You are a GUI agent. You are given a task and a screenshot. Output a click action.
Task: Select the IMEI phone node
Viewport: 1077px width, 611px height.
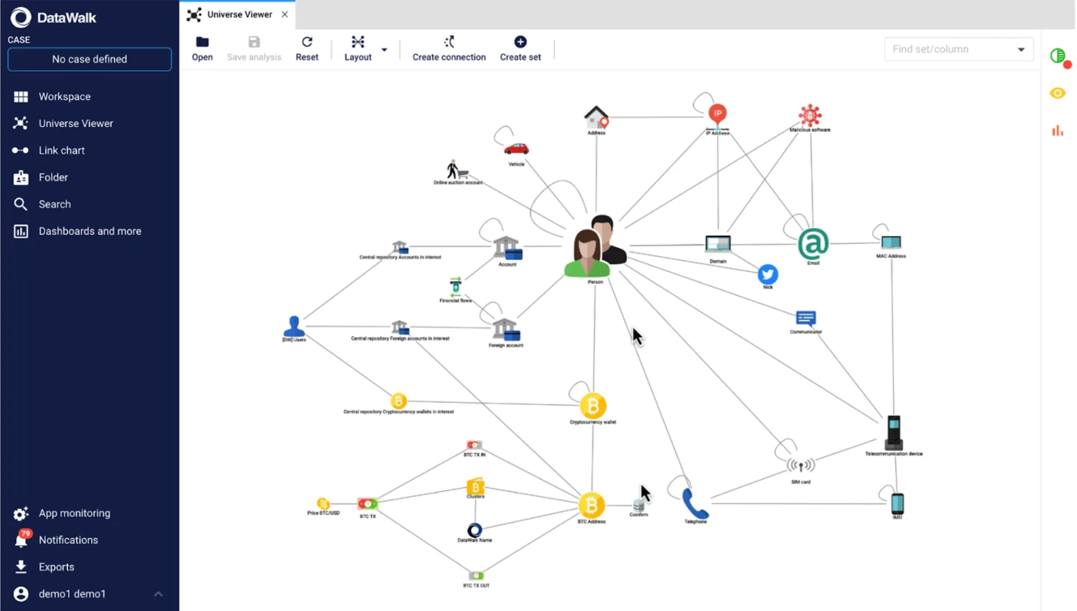(897, 505)
